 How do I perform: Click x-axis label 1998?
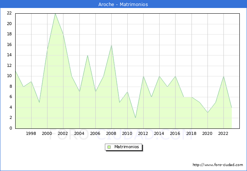click(31, 133)
